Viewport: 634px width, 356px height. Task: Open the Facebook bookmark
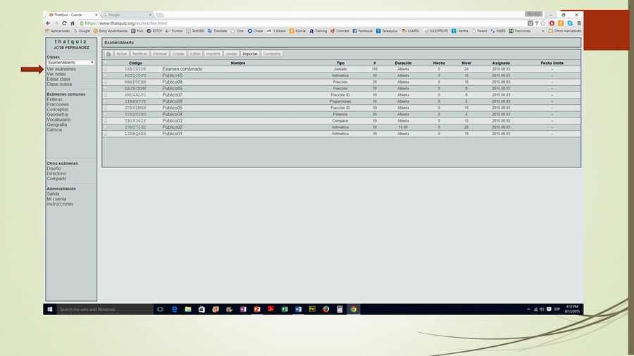coord(362,31)
